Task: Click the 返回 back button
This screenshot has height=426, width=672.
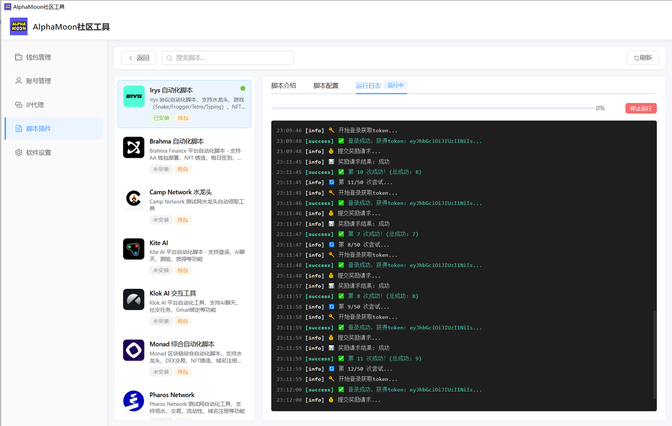Action: pyautogui.click(x=139, y=58)
